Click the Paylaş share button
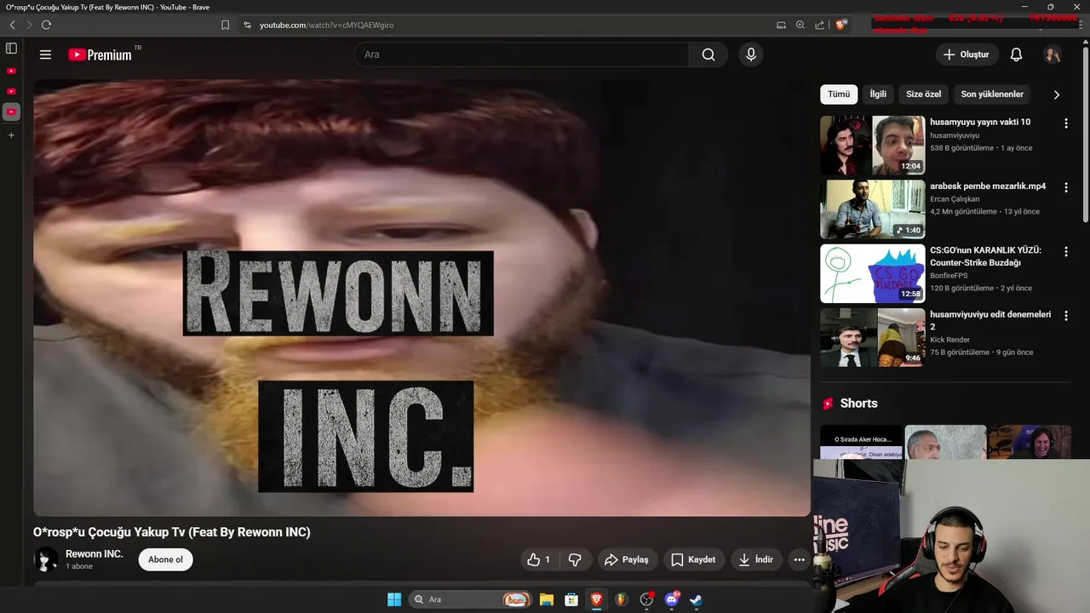This screenshot has height=613, width=1090. point(627,559)
